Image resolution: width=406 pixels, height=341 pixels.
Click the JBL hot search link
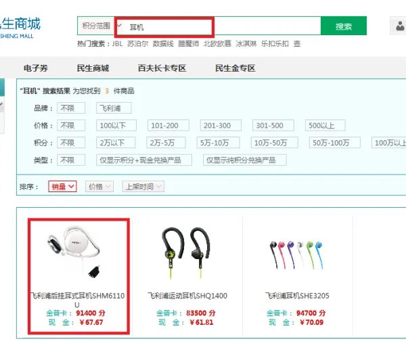click(117, 44)
